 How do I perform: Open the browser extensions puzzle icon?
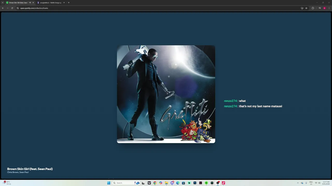313,8
